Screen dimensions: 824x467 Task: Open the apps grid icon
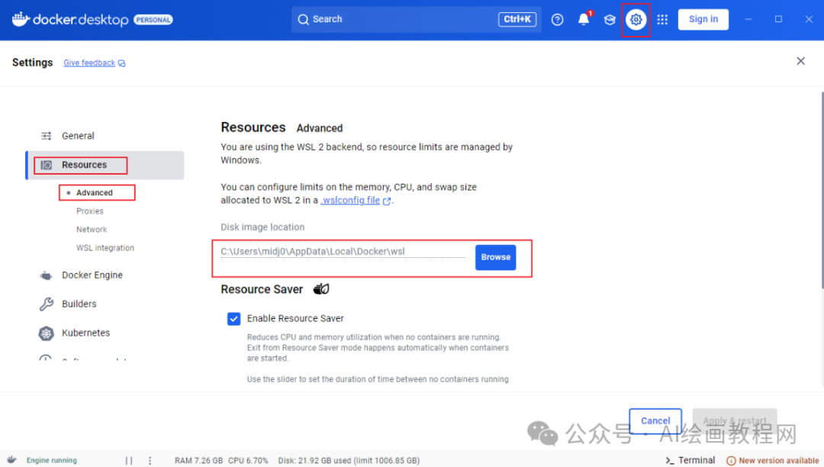[662, 19]
